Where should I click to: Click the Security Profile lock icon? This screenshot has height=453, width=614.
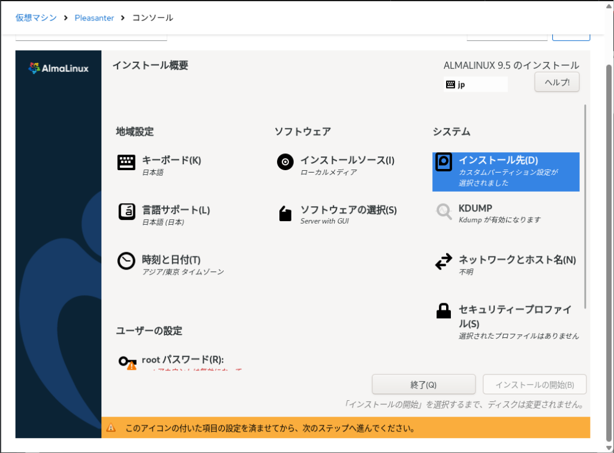(x=444, y=311)
